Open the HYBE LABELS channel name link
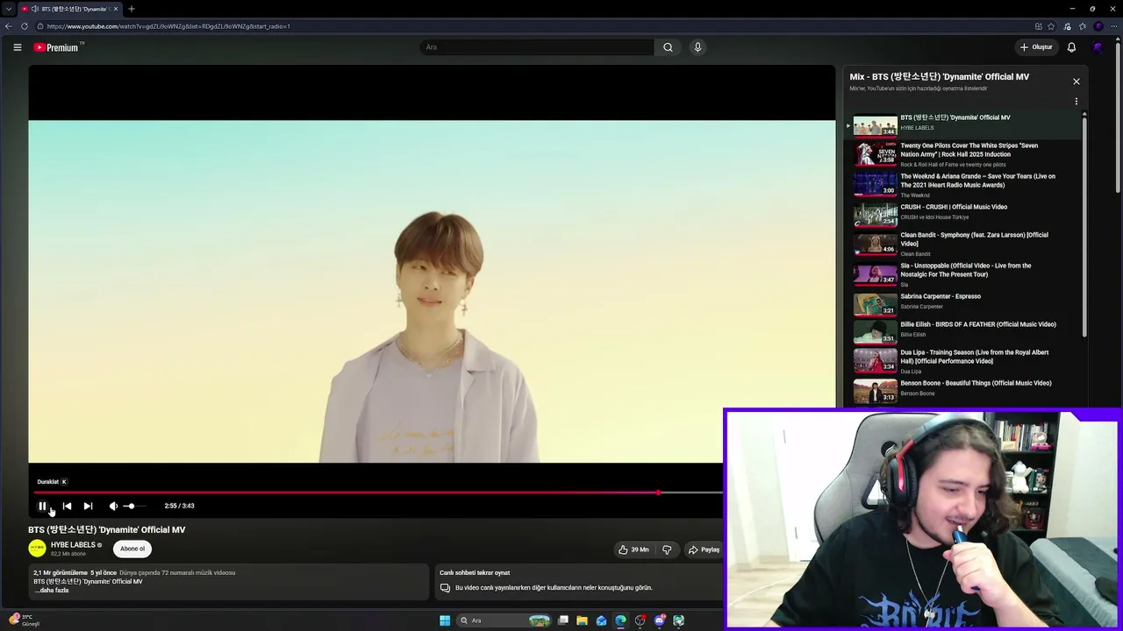This screenshot has height=631, width=1123. point(73,545)
